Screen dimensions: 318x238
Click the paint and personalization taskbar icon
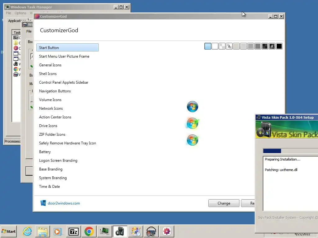135,231
